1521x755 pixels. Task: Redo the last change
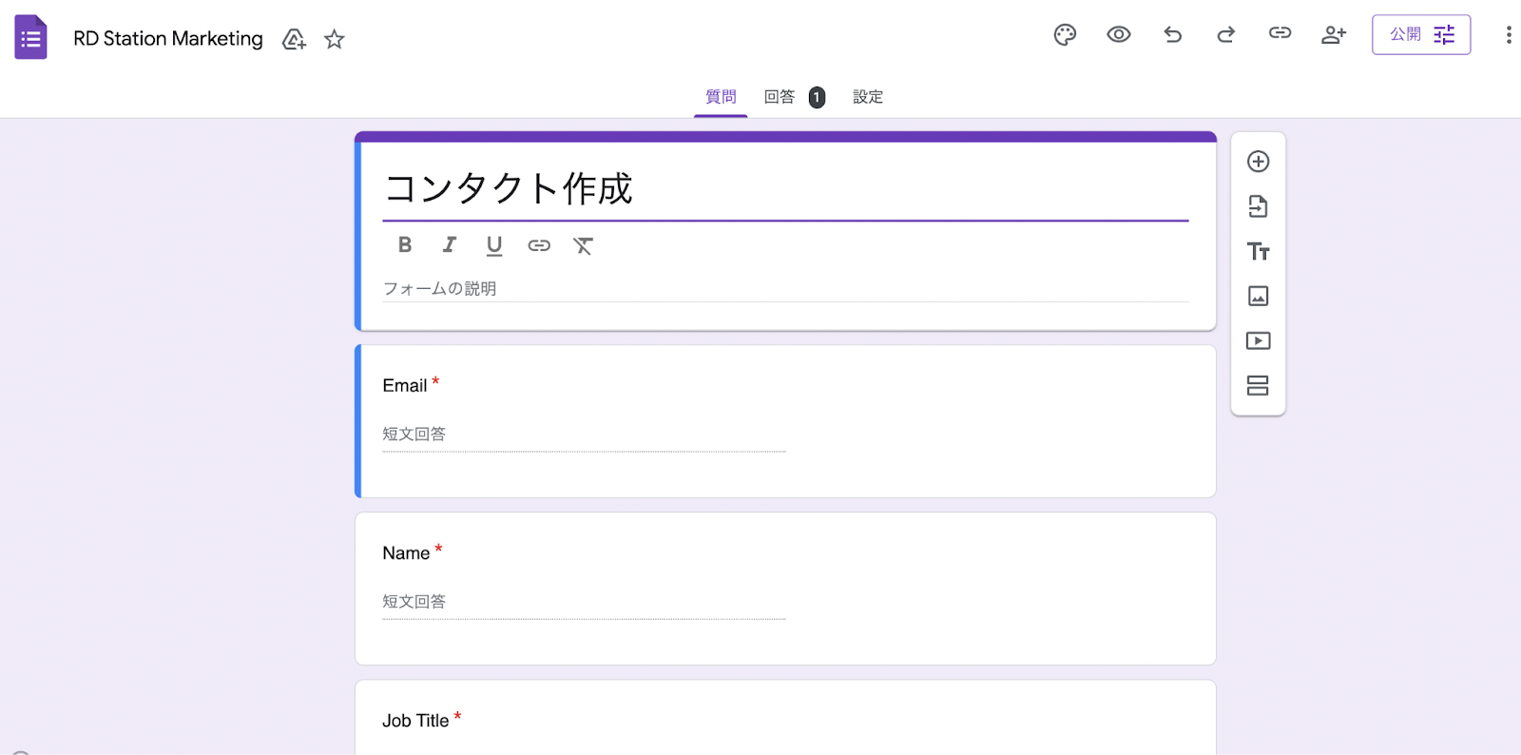click(1225, 35)
